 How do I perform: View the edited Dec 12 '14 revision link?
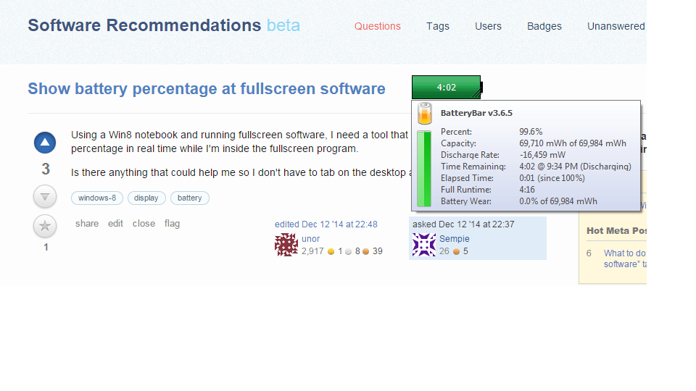326,224
